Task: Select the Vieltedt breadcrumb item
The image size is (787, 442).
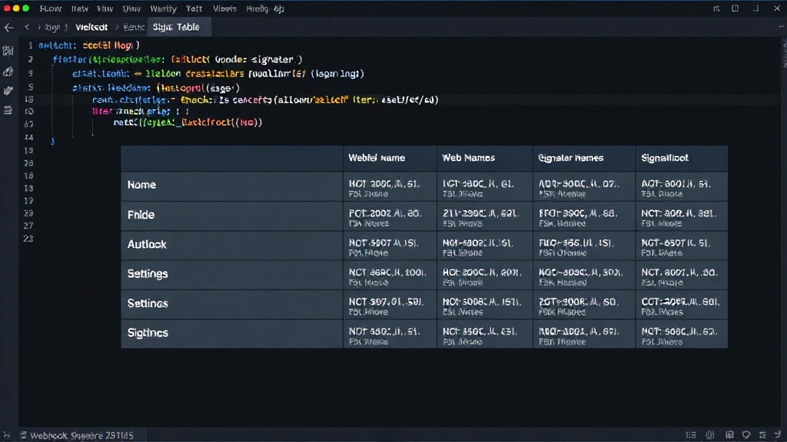Action: pos(91,27)
